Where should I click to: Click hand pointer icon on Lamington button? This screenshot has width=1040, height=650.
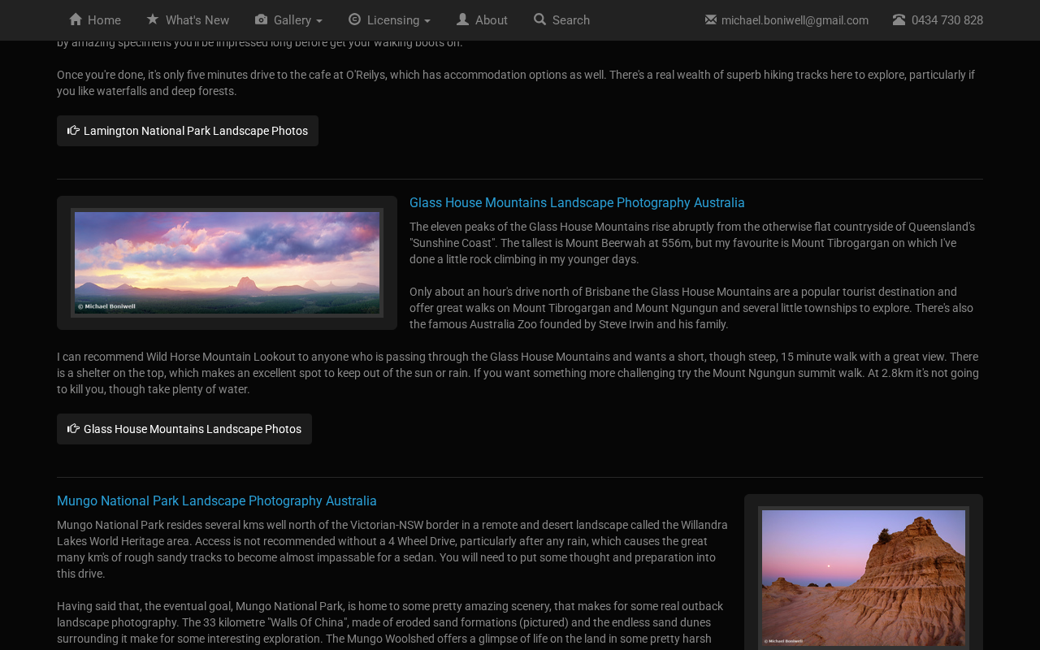coord(73,130)
